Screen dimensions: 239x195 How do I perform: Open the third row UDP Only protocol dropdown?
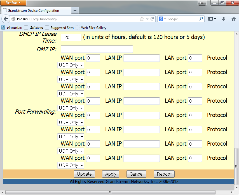(x=71, y=94)
